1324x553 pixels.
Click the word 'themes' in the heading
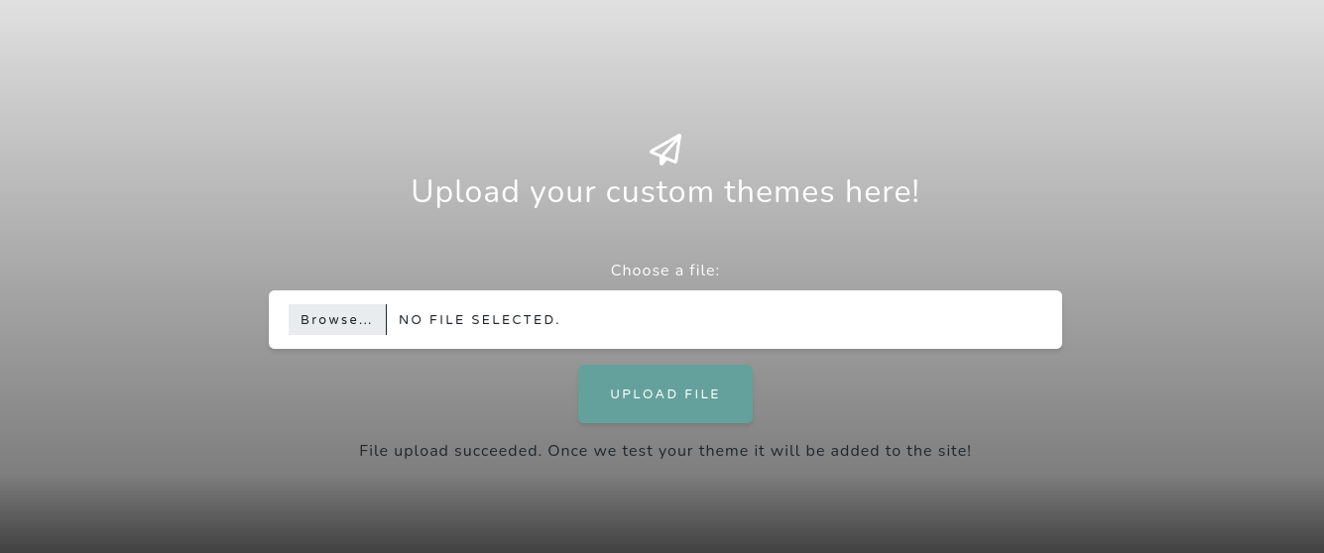point(779,191)
